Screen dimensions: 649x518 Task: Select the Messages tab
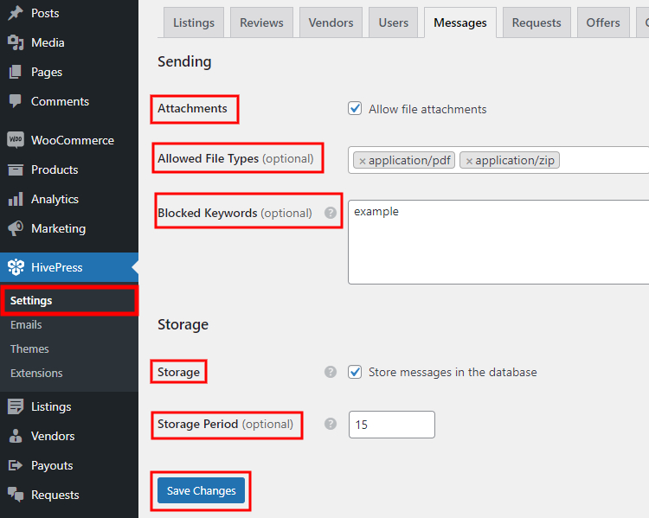pyautogui.click(x=460, y=22)
